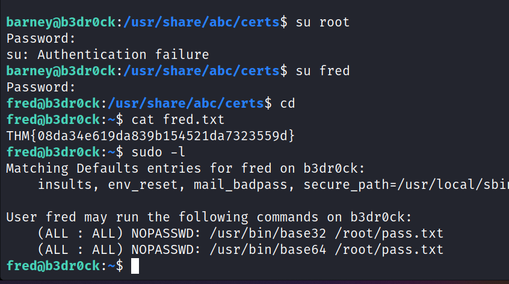Click the "cd" command after the certs path
The image size is (509, 284).
click(288, 103)
